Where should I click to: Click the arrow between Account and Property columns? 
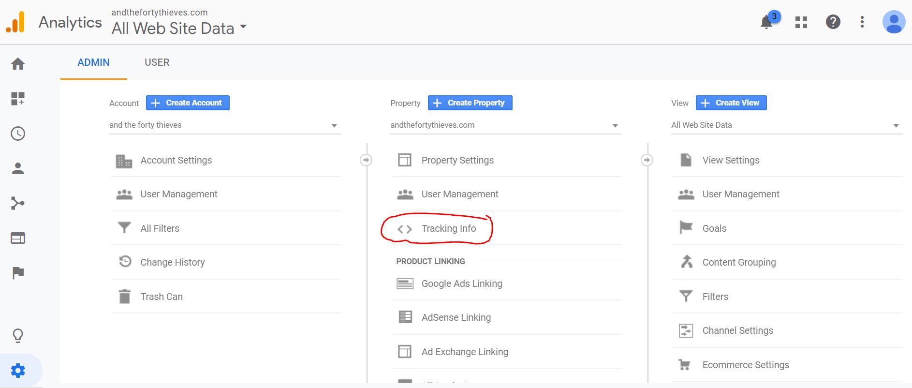click(x=366, y=160)
